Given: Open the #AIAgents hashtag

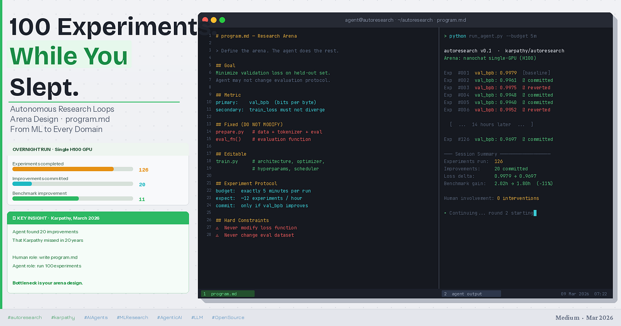Looking at the screenshot, I should coord(96,318).
